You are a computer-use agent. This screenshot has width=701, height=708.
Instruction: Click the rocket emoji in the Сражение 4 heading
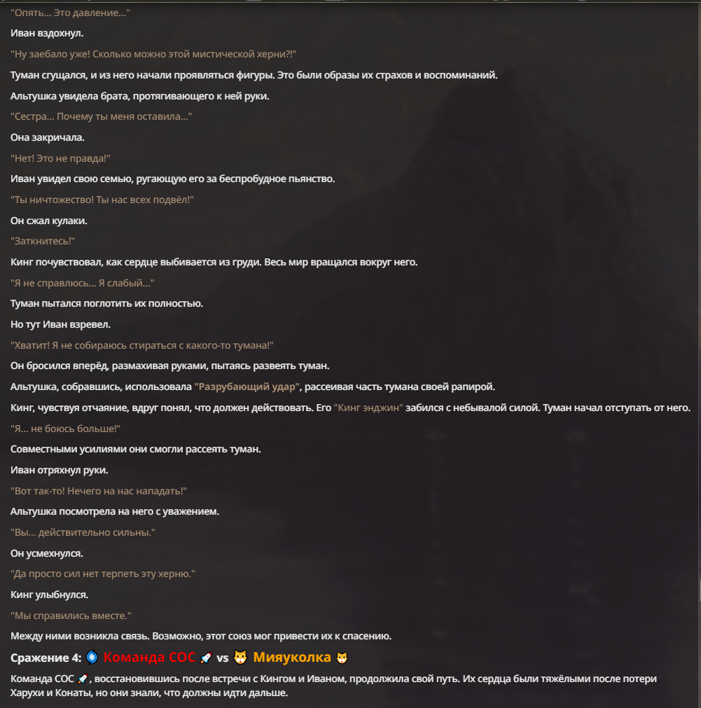pyautogui.click(x=206, y=658)
